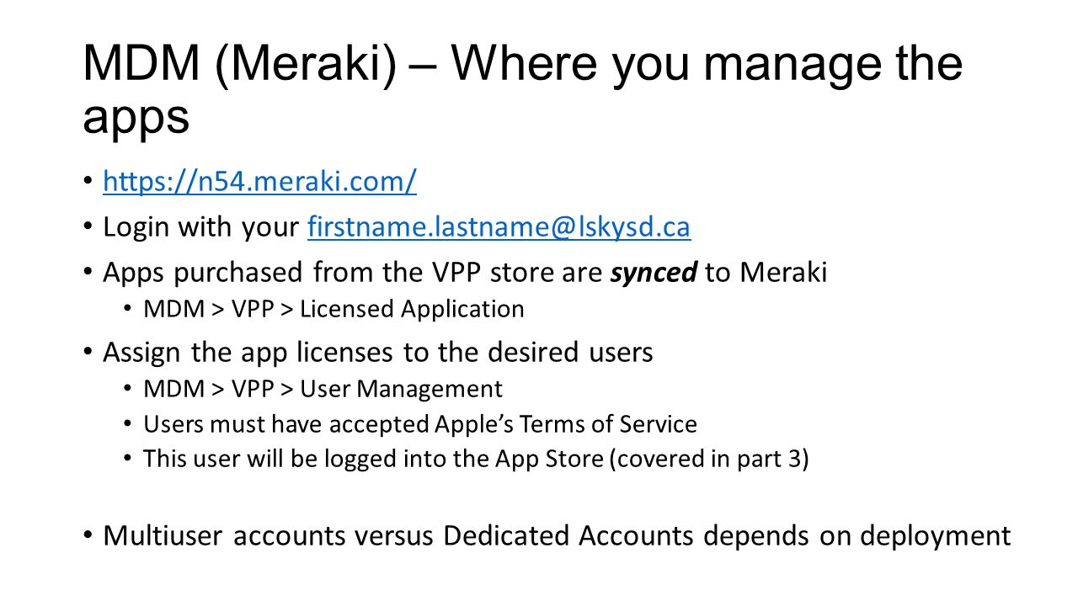The width and height of the screenshot is (1078, 606).
Task: Select the slide title about MDM (Meraki)
Action: [x=522, y=90]
